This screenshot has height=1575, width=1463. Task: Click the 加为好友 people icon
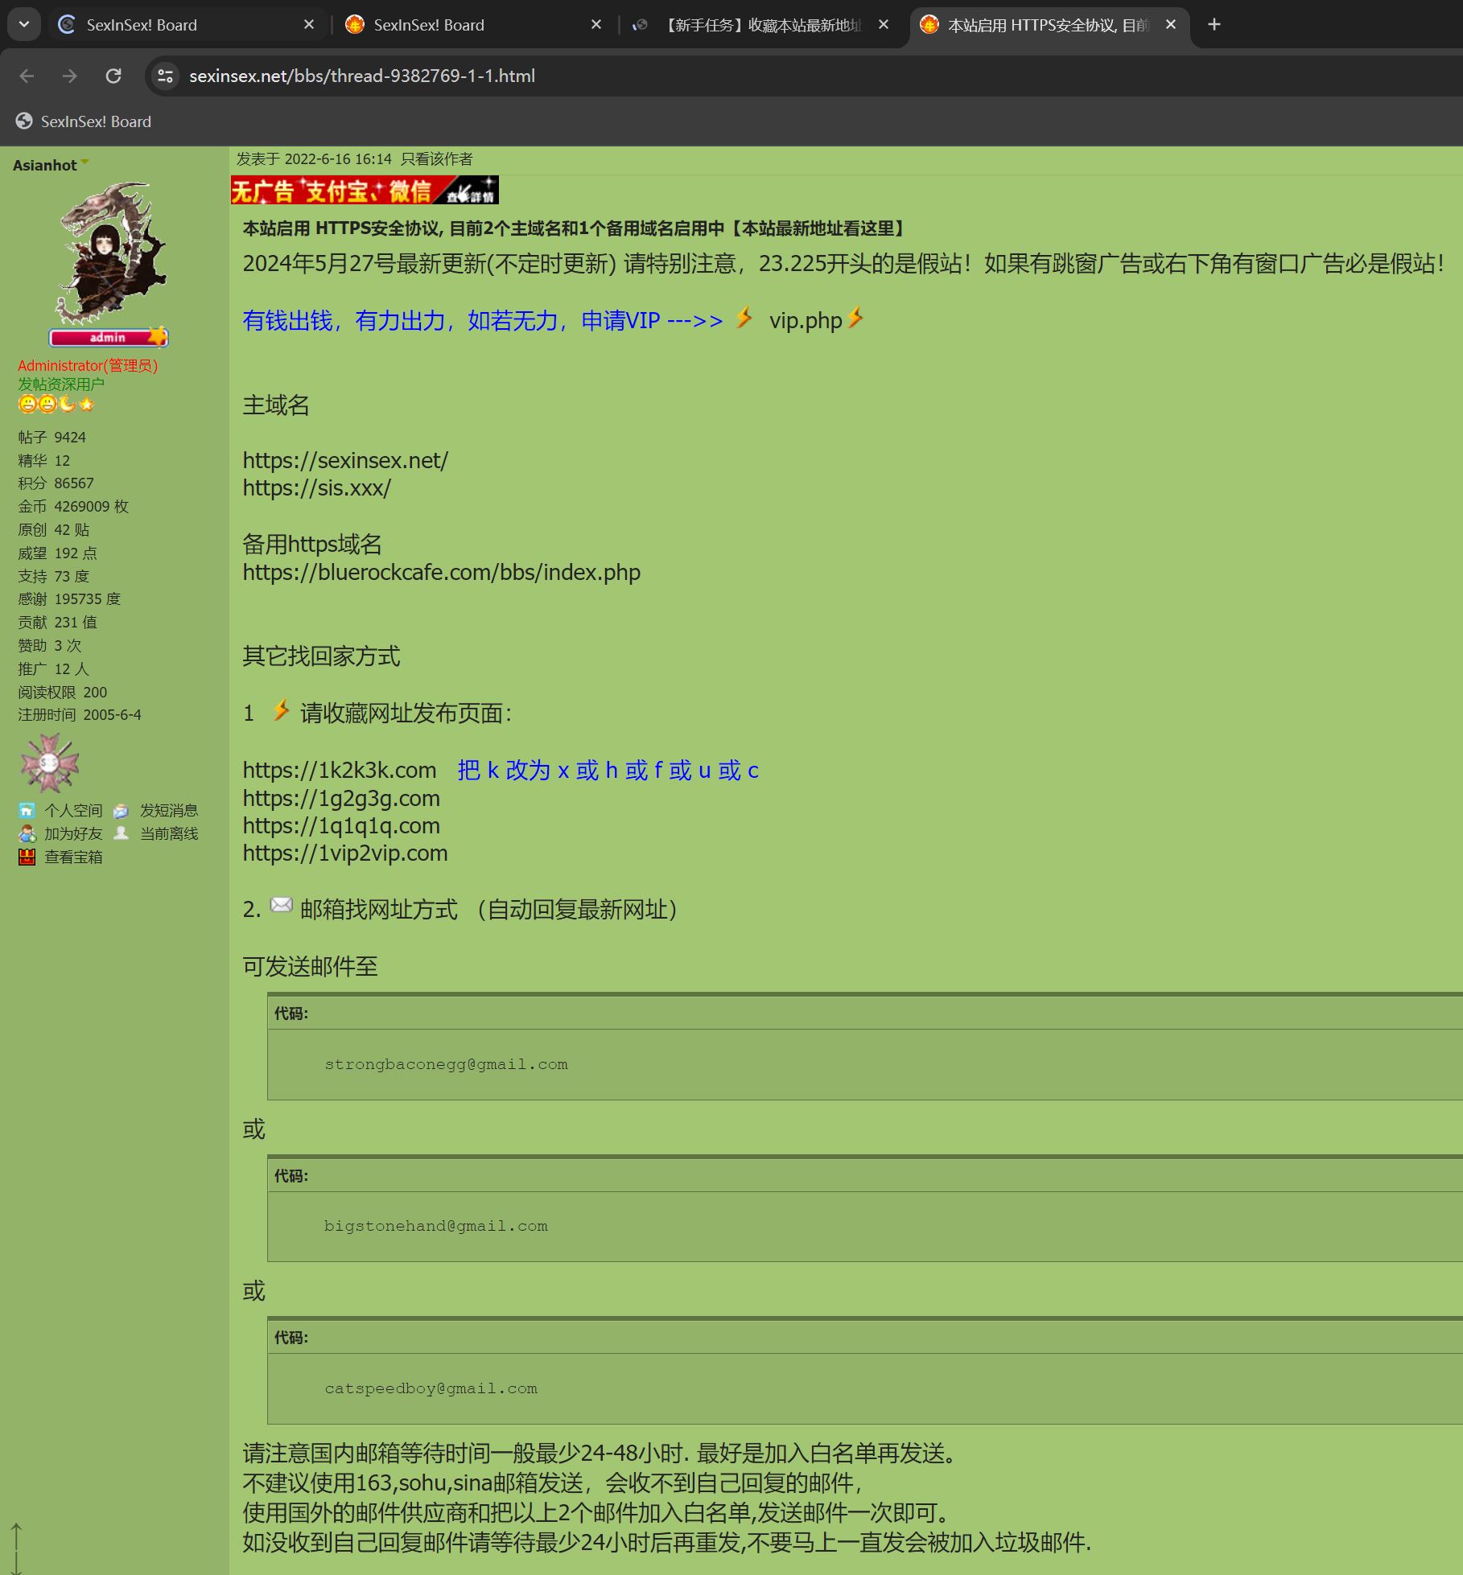[27, 833]
